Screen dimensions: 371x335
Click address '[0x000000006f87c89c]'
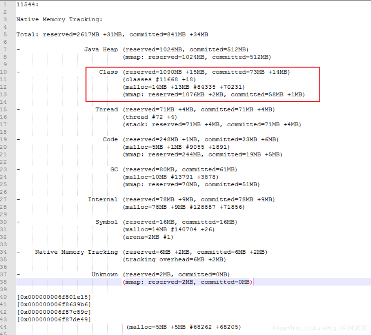coord(54,312)
